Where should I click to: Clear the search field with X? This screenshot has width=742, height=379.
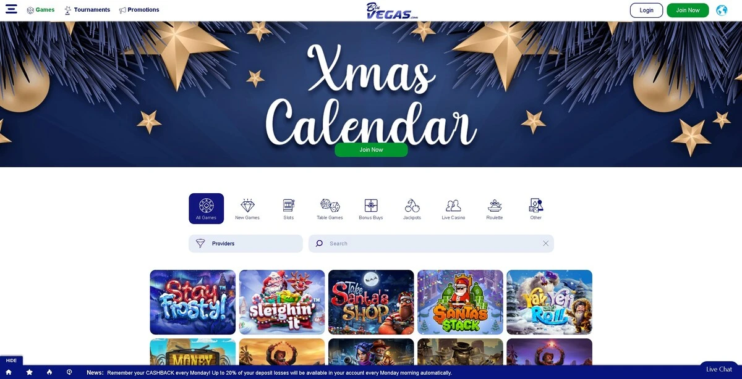[545, 244]
